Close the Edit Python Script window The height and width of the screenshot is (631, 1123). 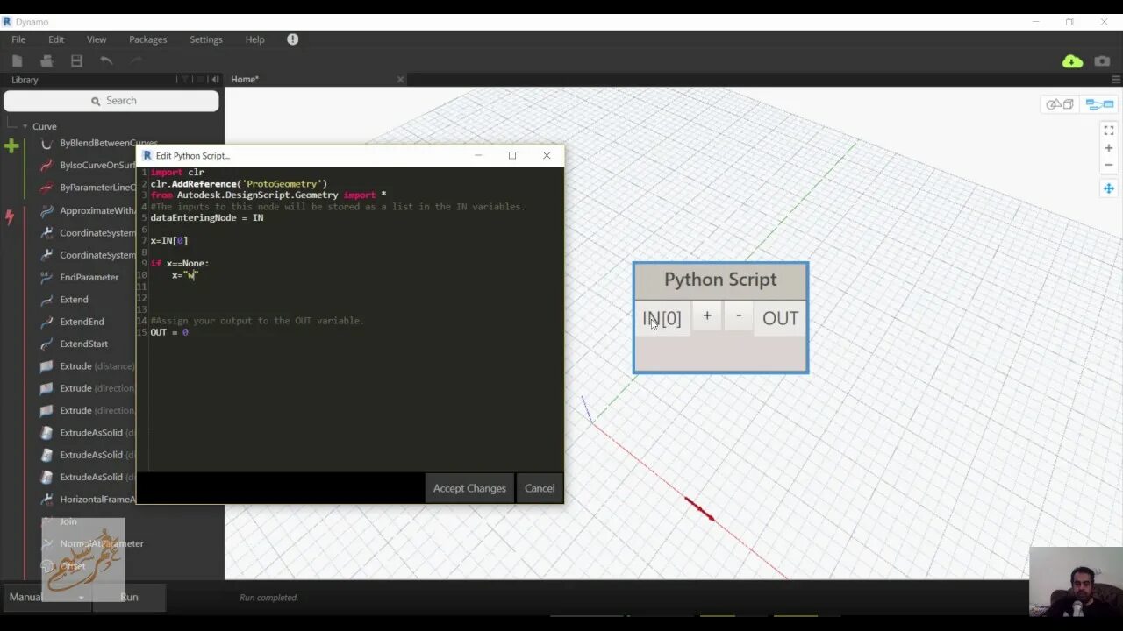tap(547, 155)
